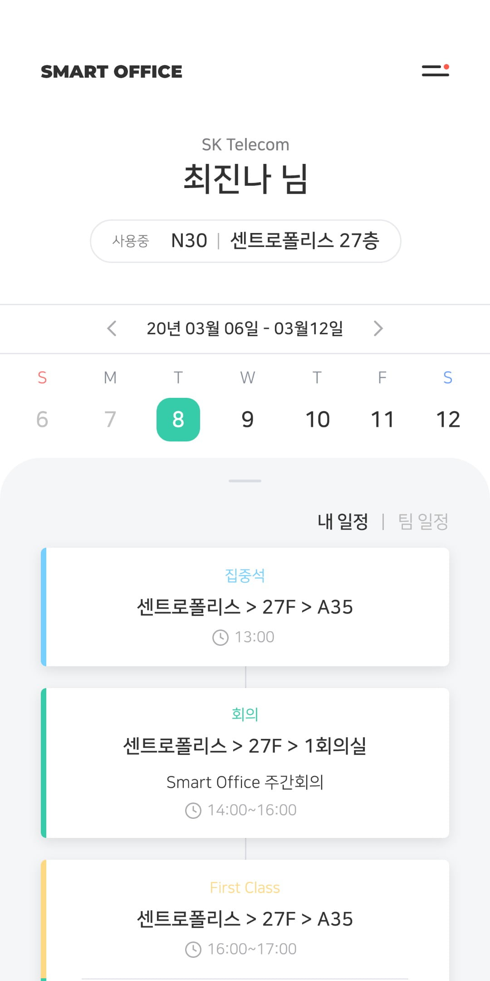Go to previous week with left chevron
This screenshot has width=490, height=981.
click(x=112, y=328)
